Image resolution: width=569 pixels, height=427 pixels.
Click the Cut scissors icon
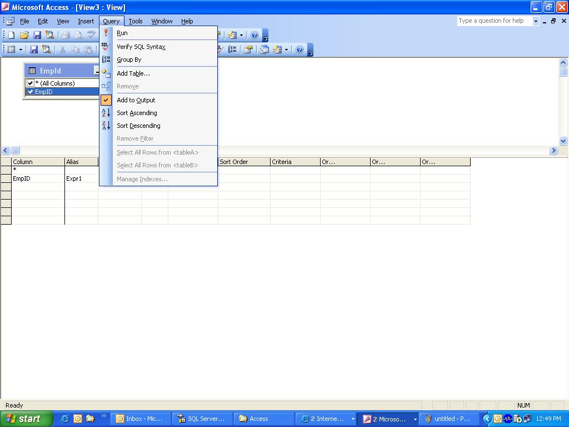pos(62,49)
